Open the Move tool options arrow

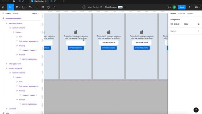13,7
